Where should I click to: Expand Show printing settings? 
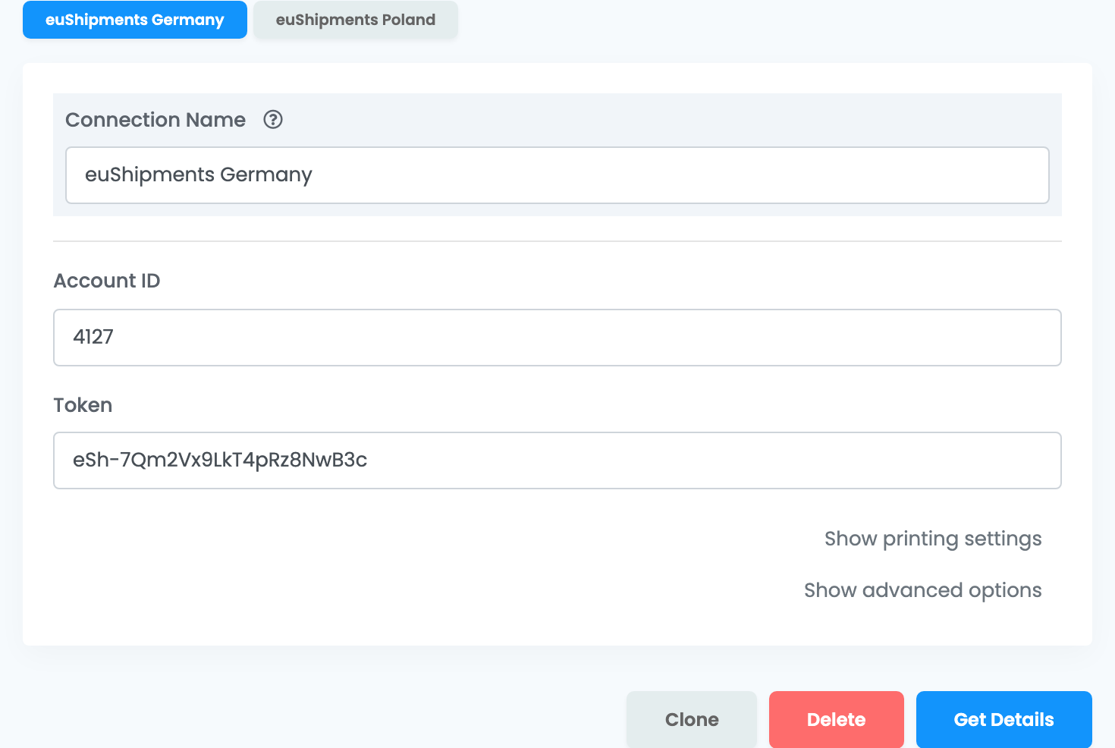pos(933,539)
